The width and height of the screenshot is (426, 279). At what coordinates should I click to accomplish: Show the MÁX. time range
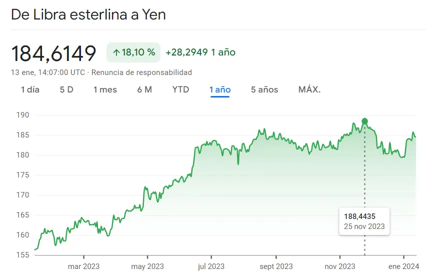309,90
